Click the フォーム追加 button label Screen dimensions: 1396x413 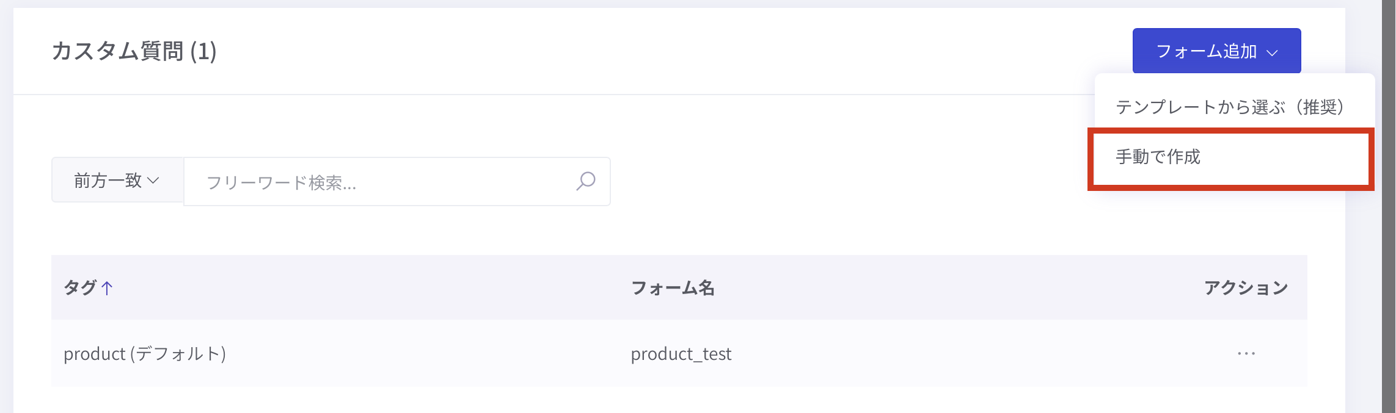[1206, 51]
